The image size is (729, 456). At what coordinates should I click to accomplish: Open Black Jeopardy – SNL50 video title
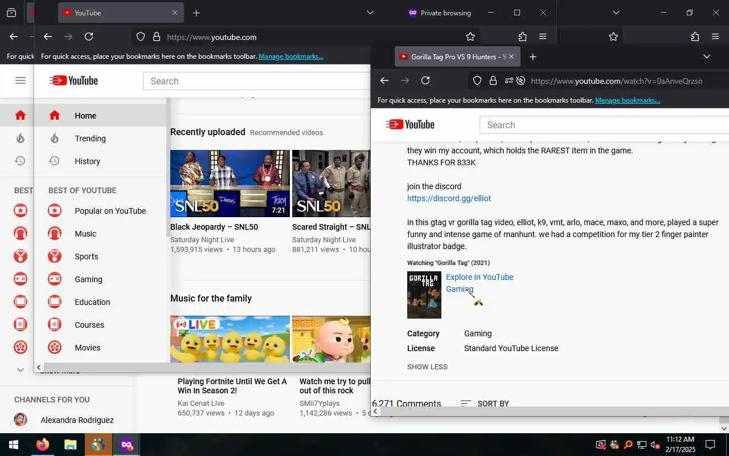(x=214, y=227)
